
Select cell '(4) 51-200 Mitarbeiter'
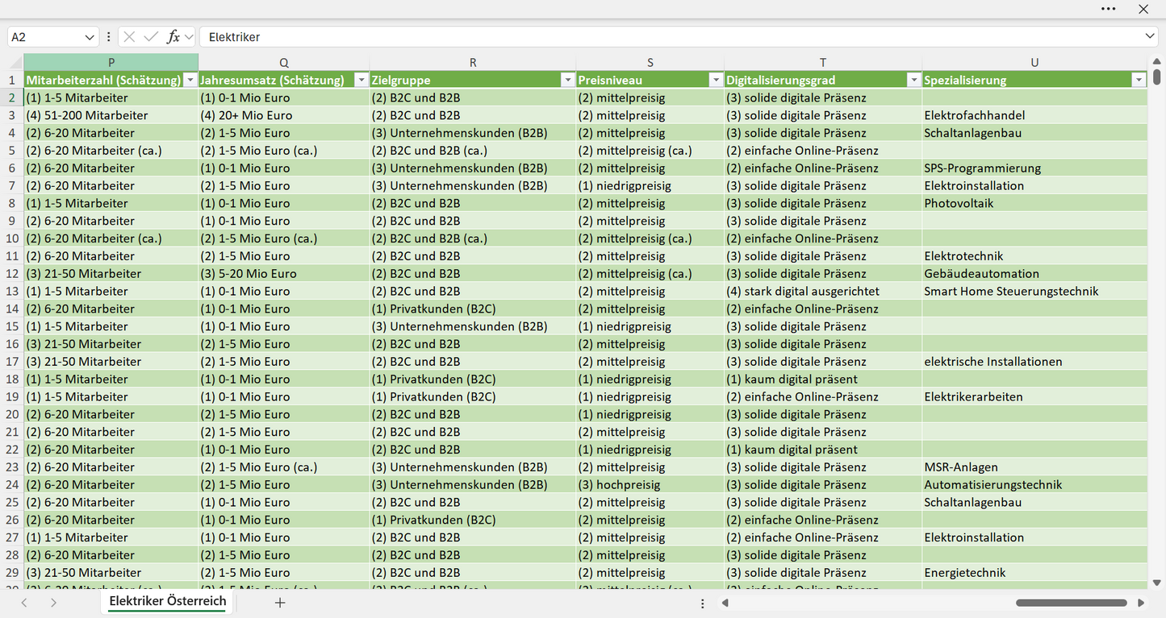(111, 115)
